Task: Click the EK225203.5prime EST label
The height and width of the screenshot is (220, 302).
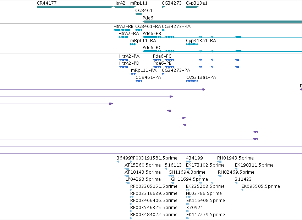Action: 205,186
